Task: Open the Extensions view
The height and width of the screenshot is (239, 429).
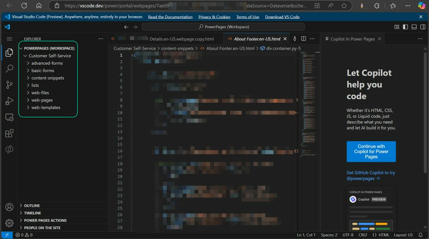Action: coord(9,133)
